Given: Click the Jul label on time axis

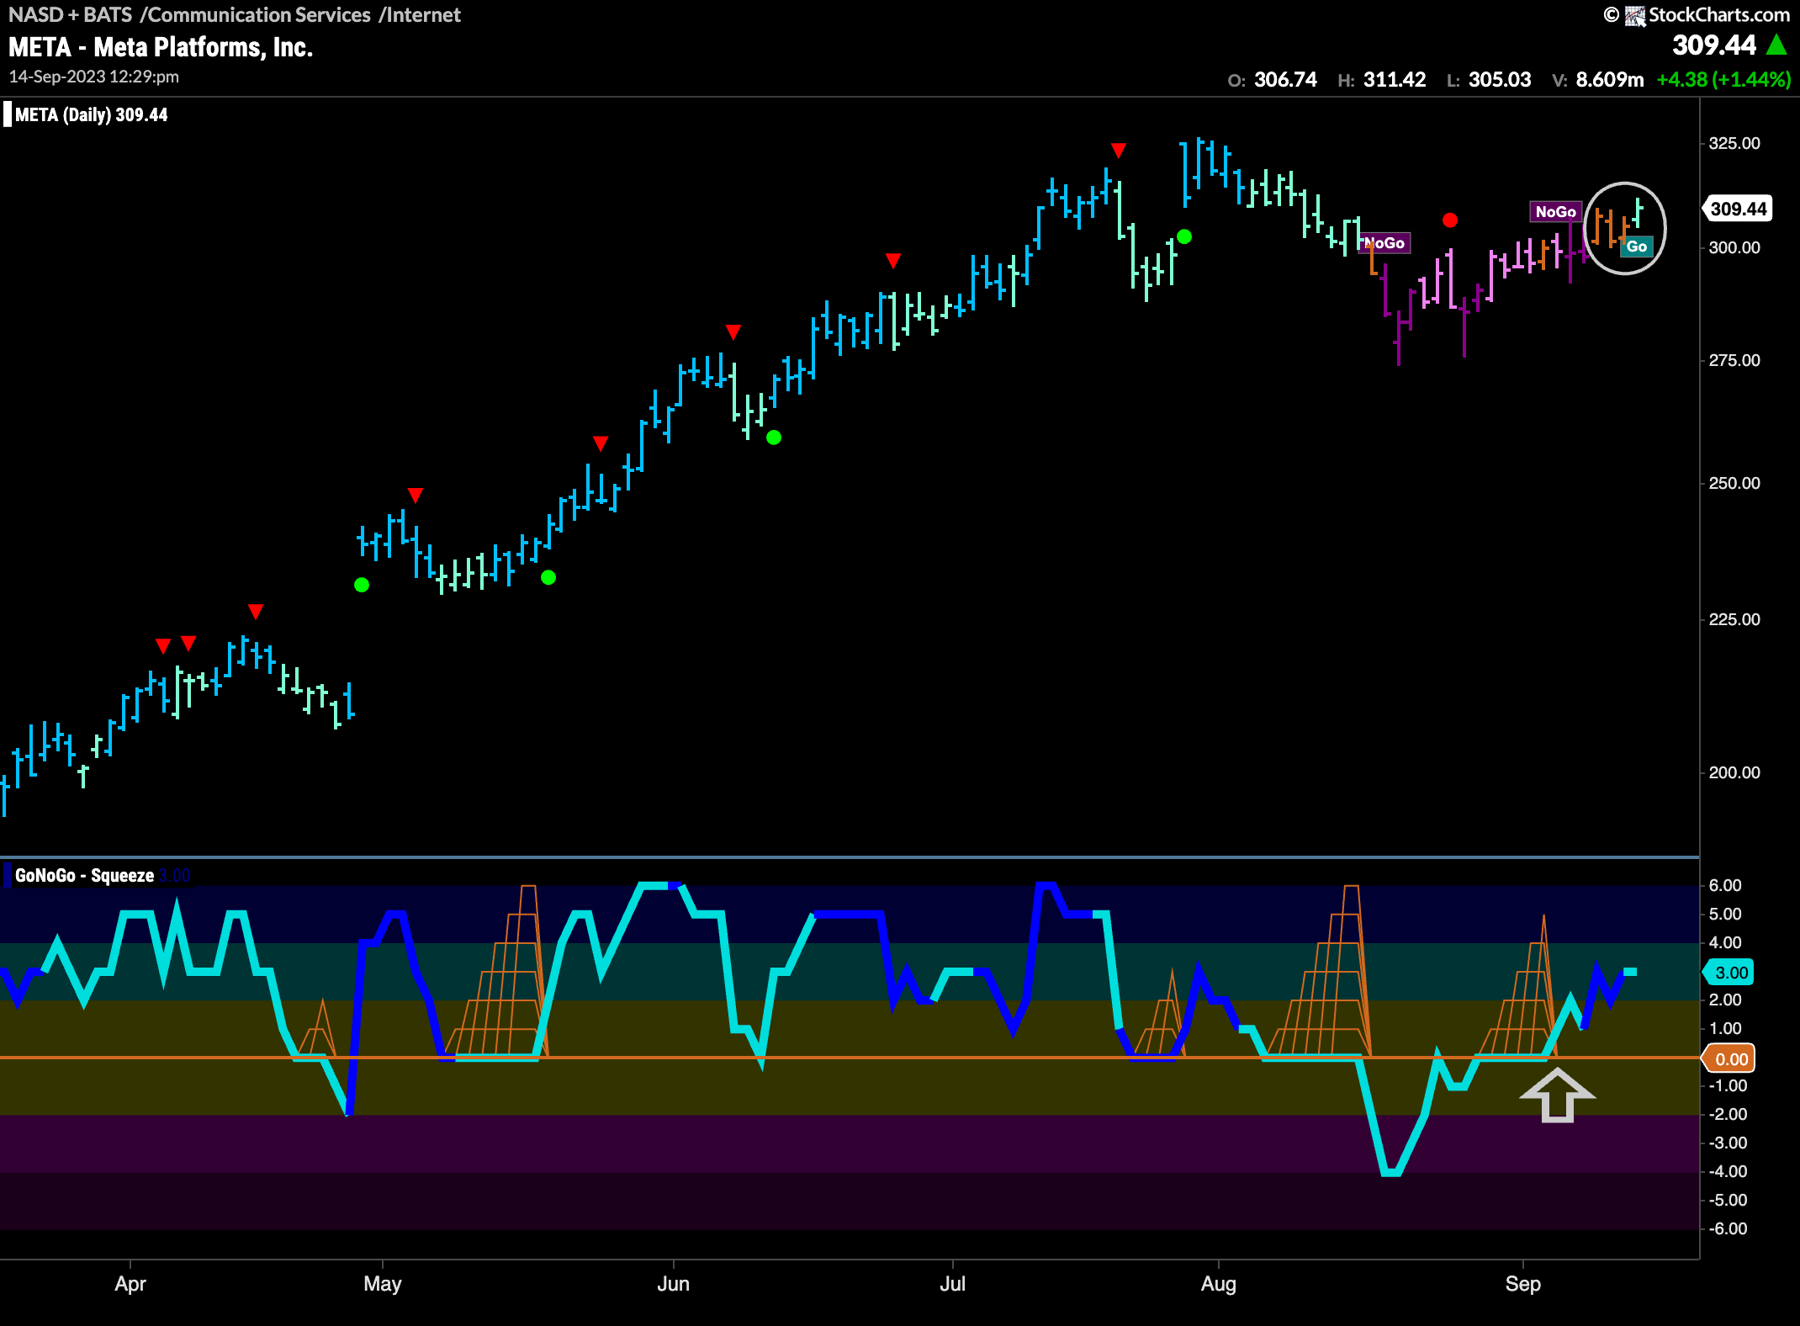Looking at the screenshot, I should [x=953, y=1284].
